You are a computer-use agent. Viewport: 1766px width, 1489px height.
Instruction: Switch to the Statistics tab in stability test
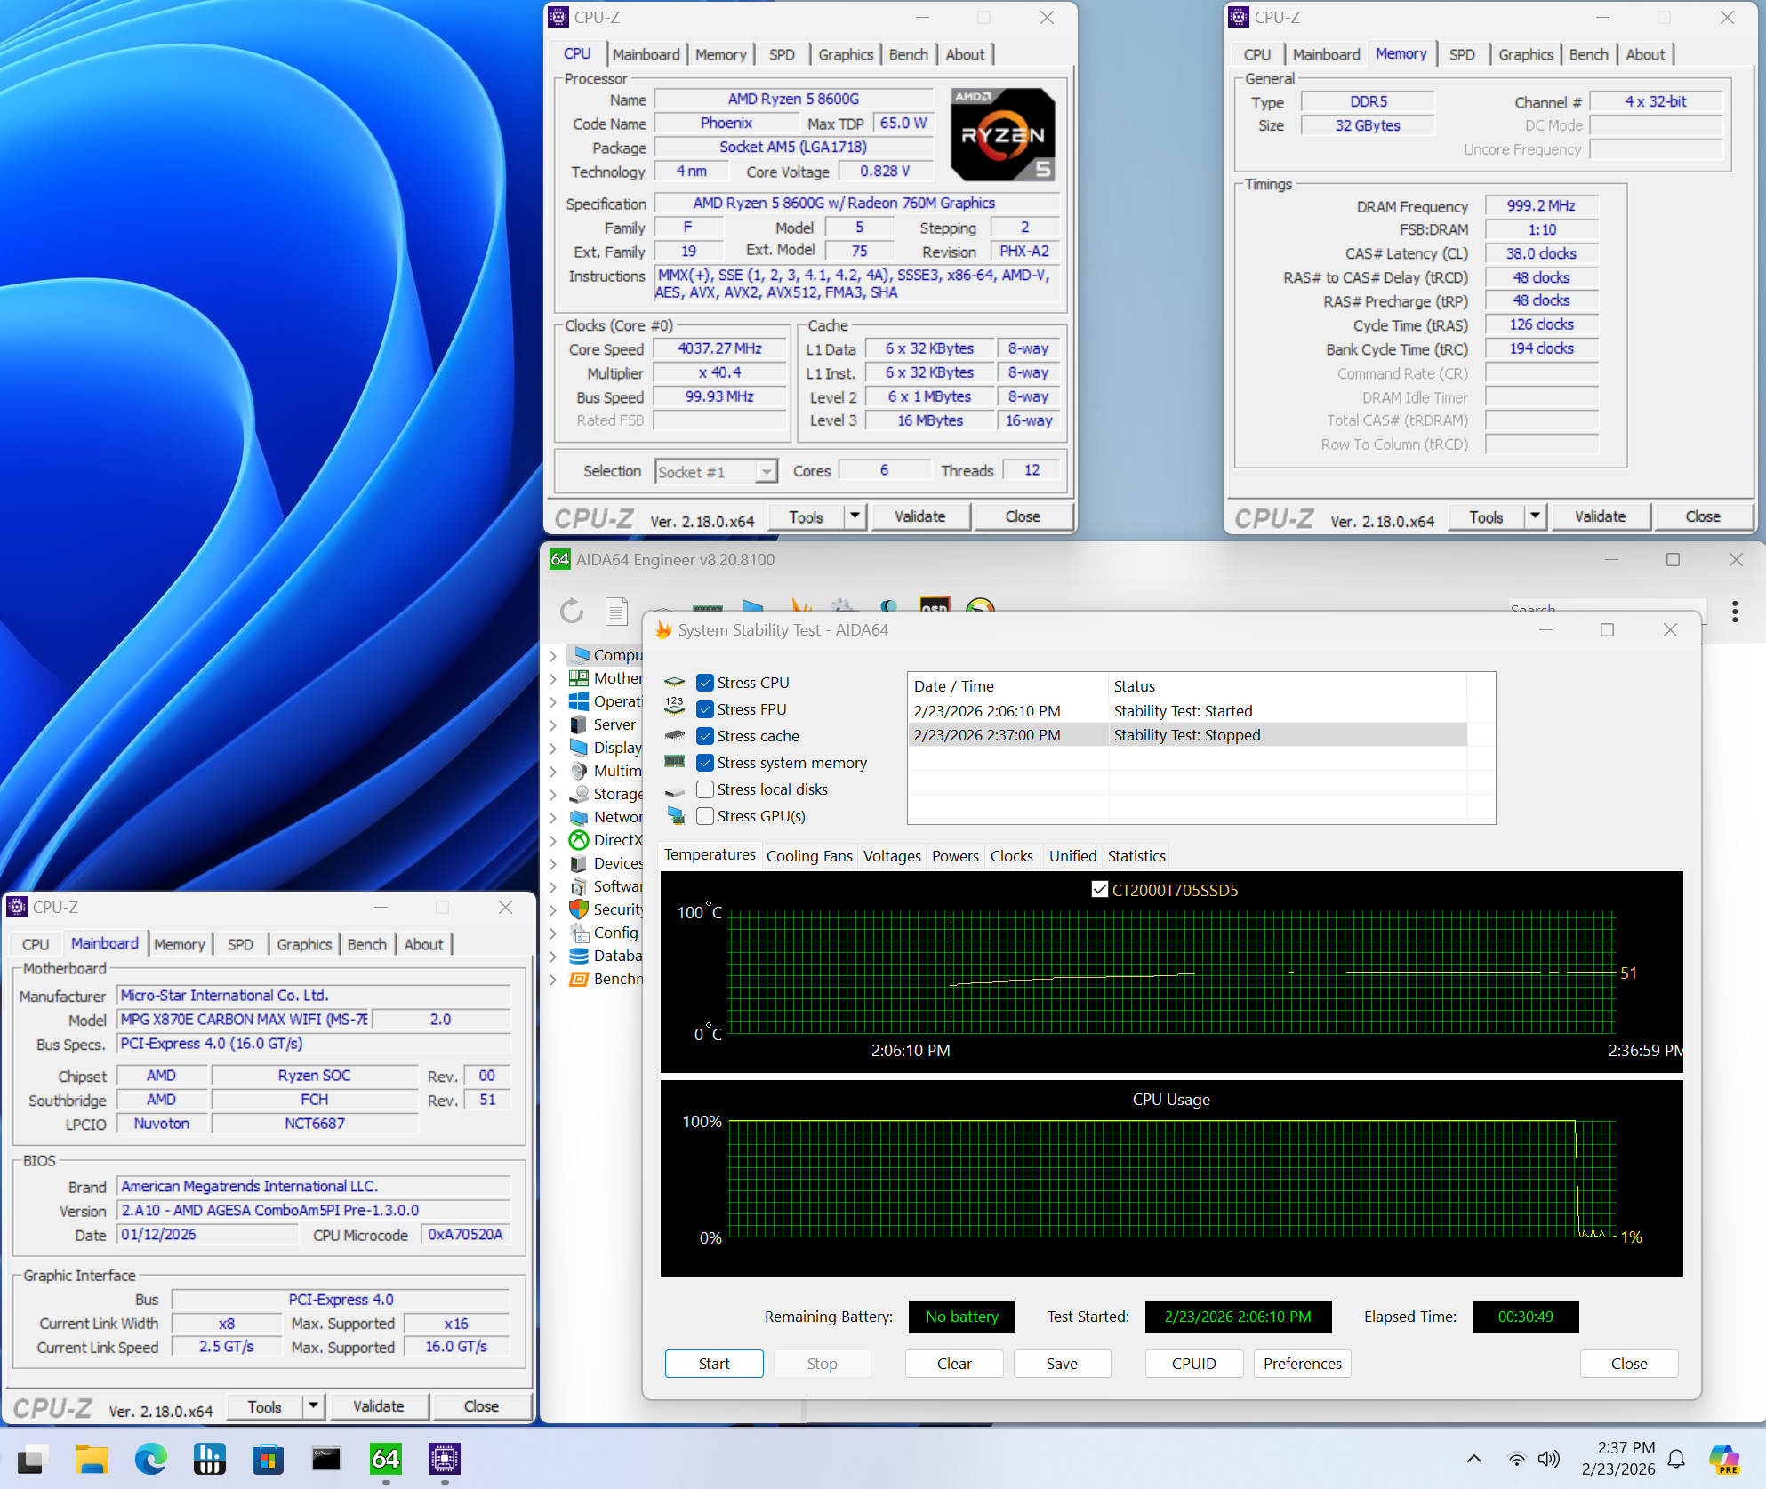pyautogui.click(x=1136, y=855)
